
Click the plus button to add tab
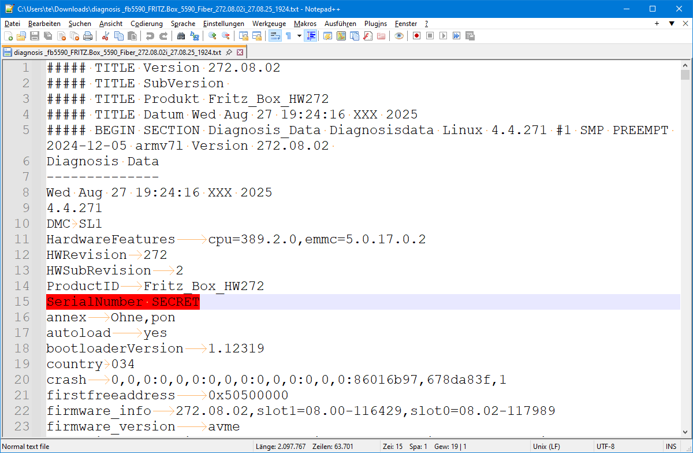click(x=657, y=24)
